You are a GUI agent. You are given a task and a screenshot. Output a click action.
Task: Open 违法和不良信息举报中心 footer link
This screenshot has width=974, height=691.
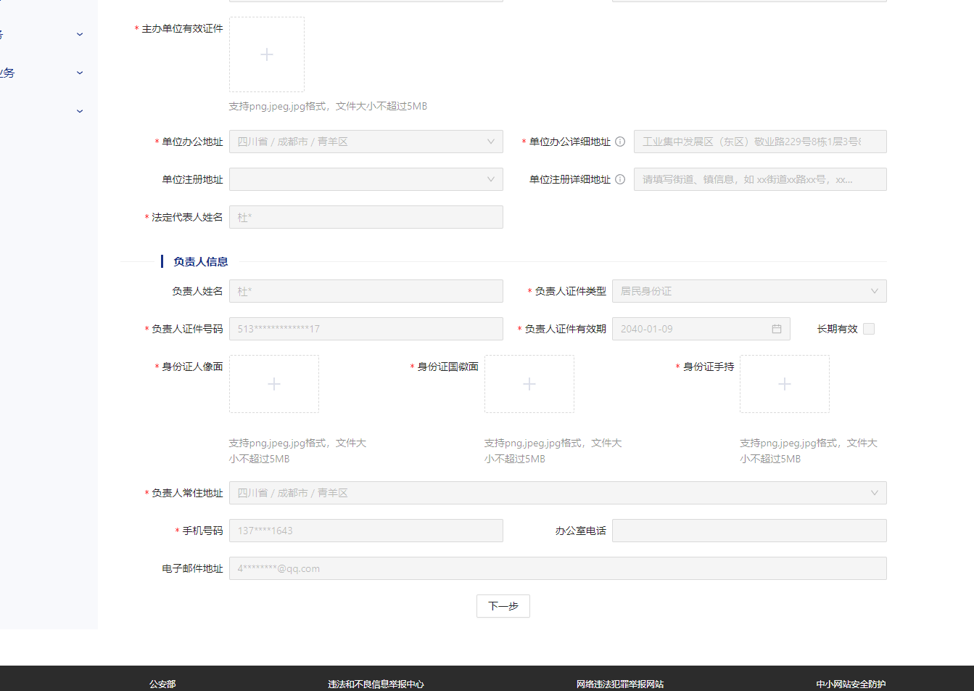click(376, 684)
